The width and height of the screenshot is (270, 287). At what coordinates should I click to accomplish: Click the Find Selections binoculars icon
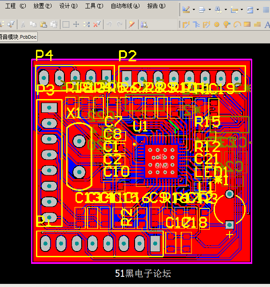218,9
